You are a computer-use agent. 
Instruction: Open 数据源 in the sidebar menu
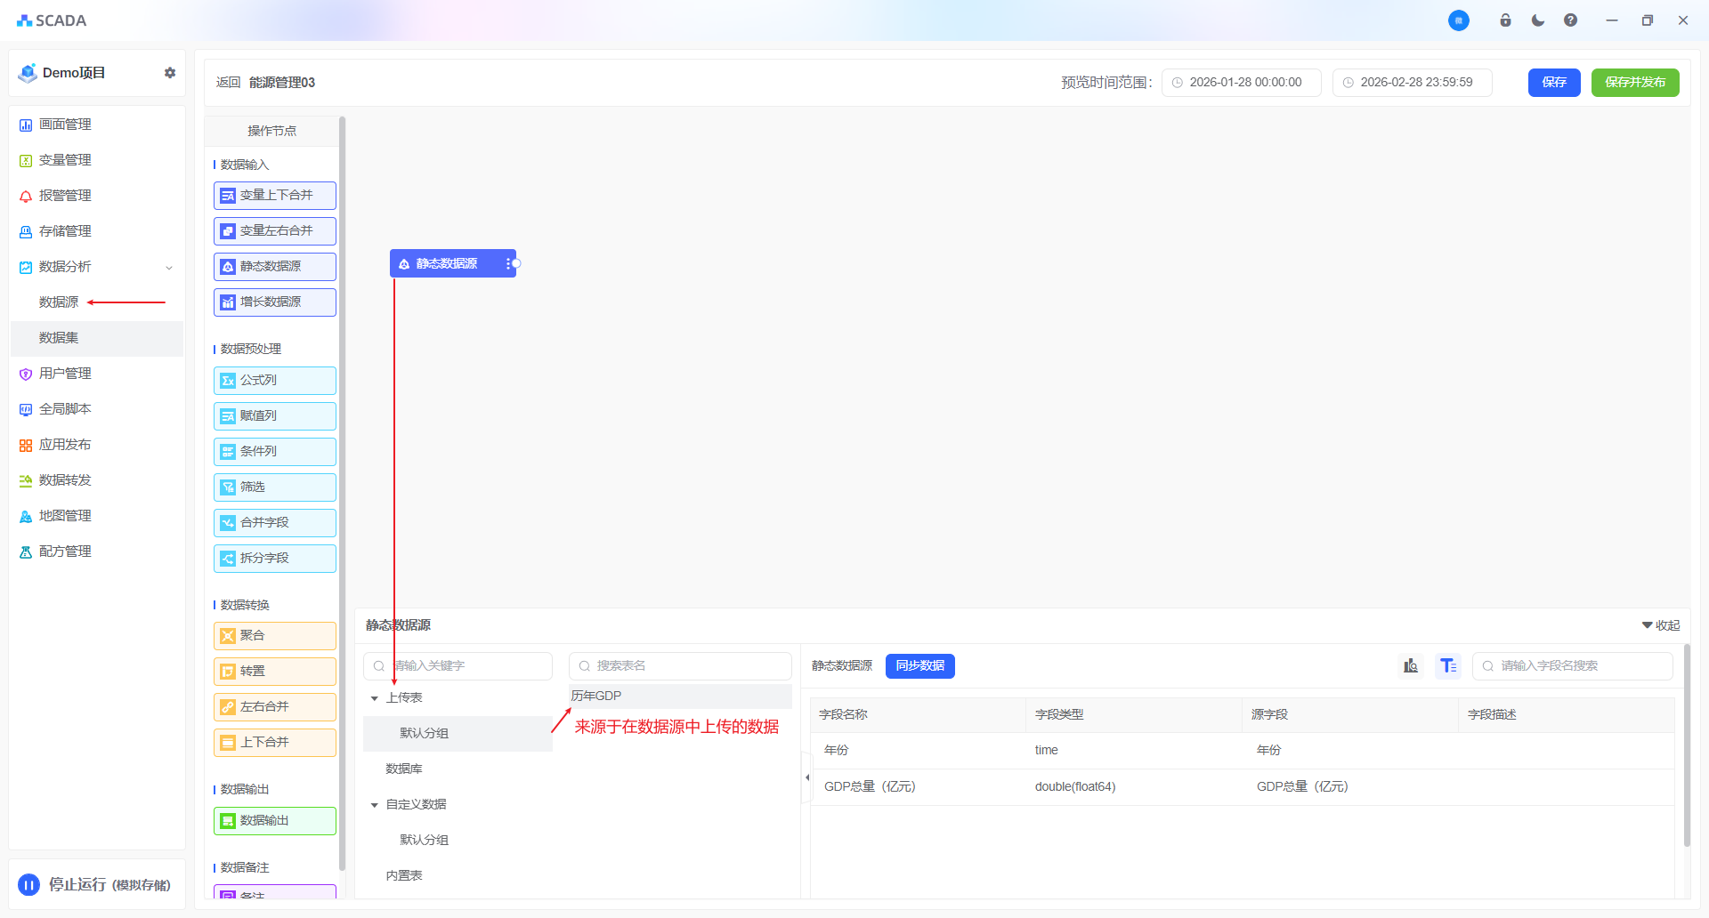[x=59, y=302]
